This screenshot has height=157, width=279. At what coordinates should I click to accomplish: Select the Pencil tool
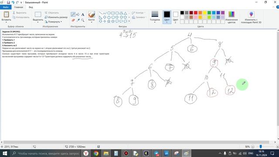point(73,14)
